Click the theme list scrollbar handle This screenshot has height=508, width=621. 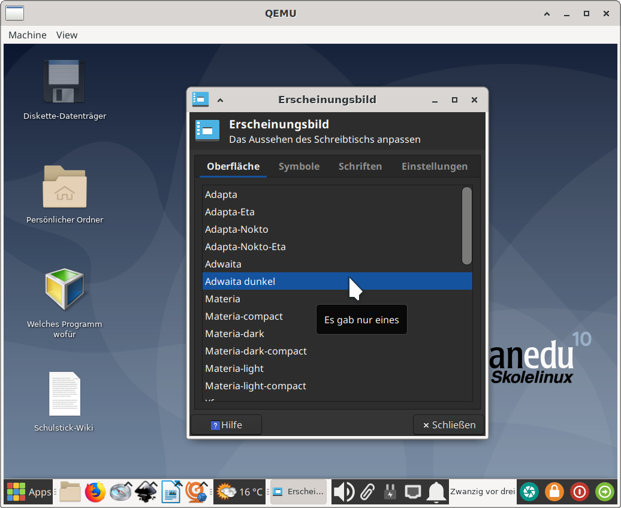tap(467, 226)
